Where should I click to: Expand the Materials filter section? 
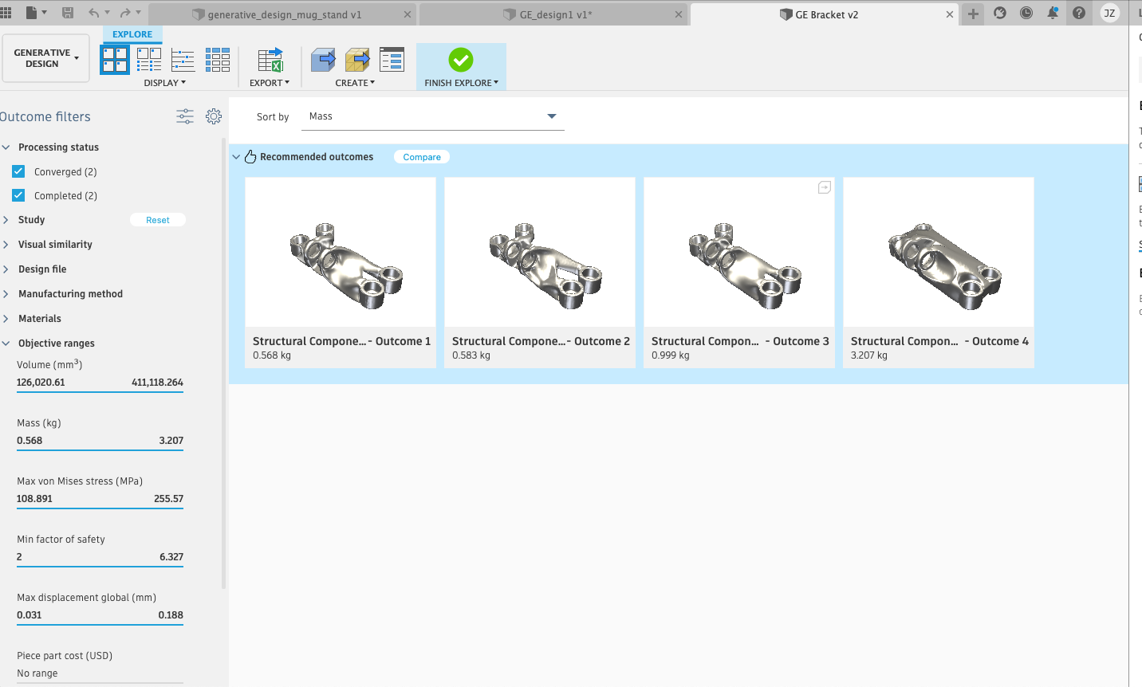pos(6,319)
